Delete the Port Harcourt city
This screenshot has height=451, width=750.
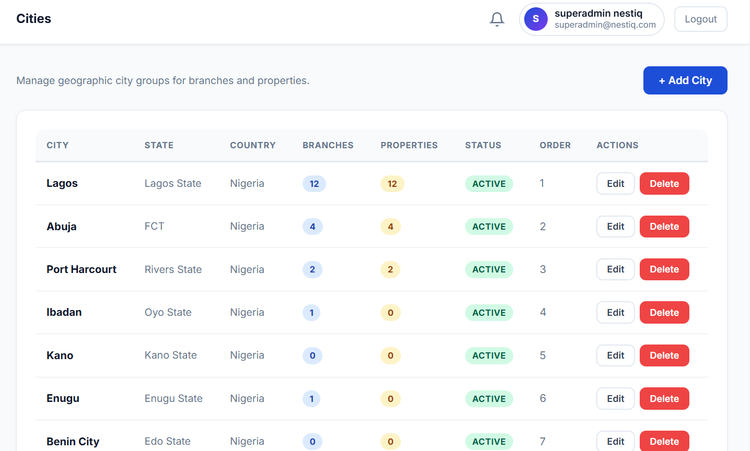(x=664, y=269)
